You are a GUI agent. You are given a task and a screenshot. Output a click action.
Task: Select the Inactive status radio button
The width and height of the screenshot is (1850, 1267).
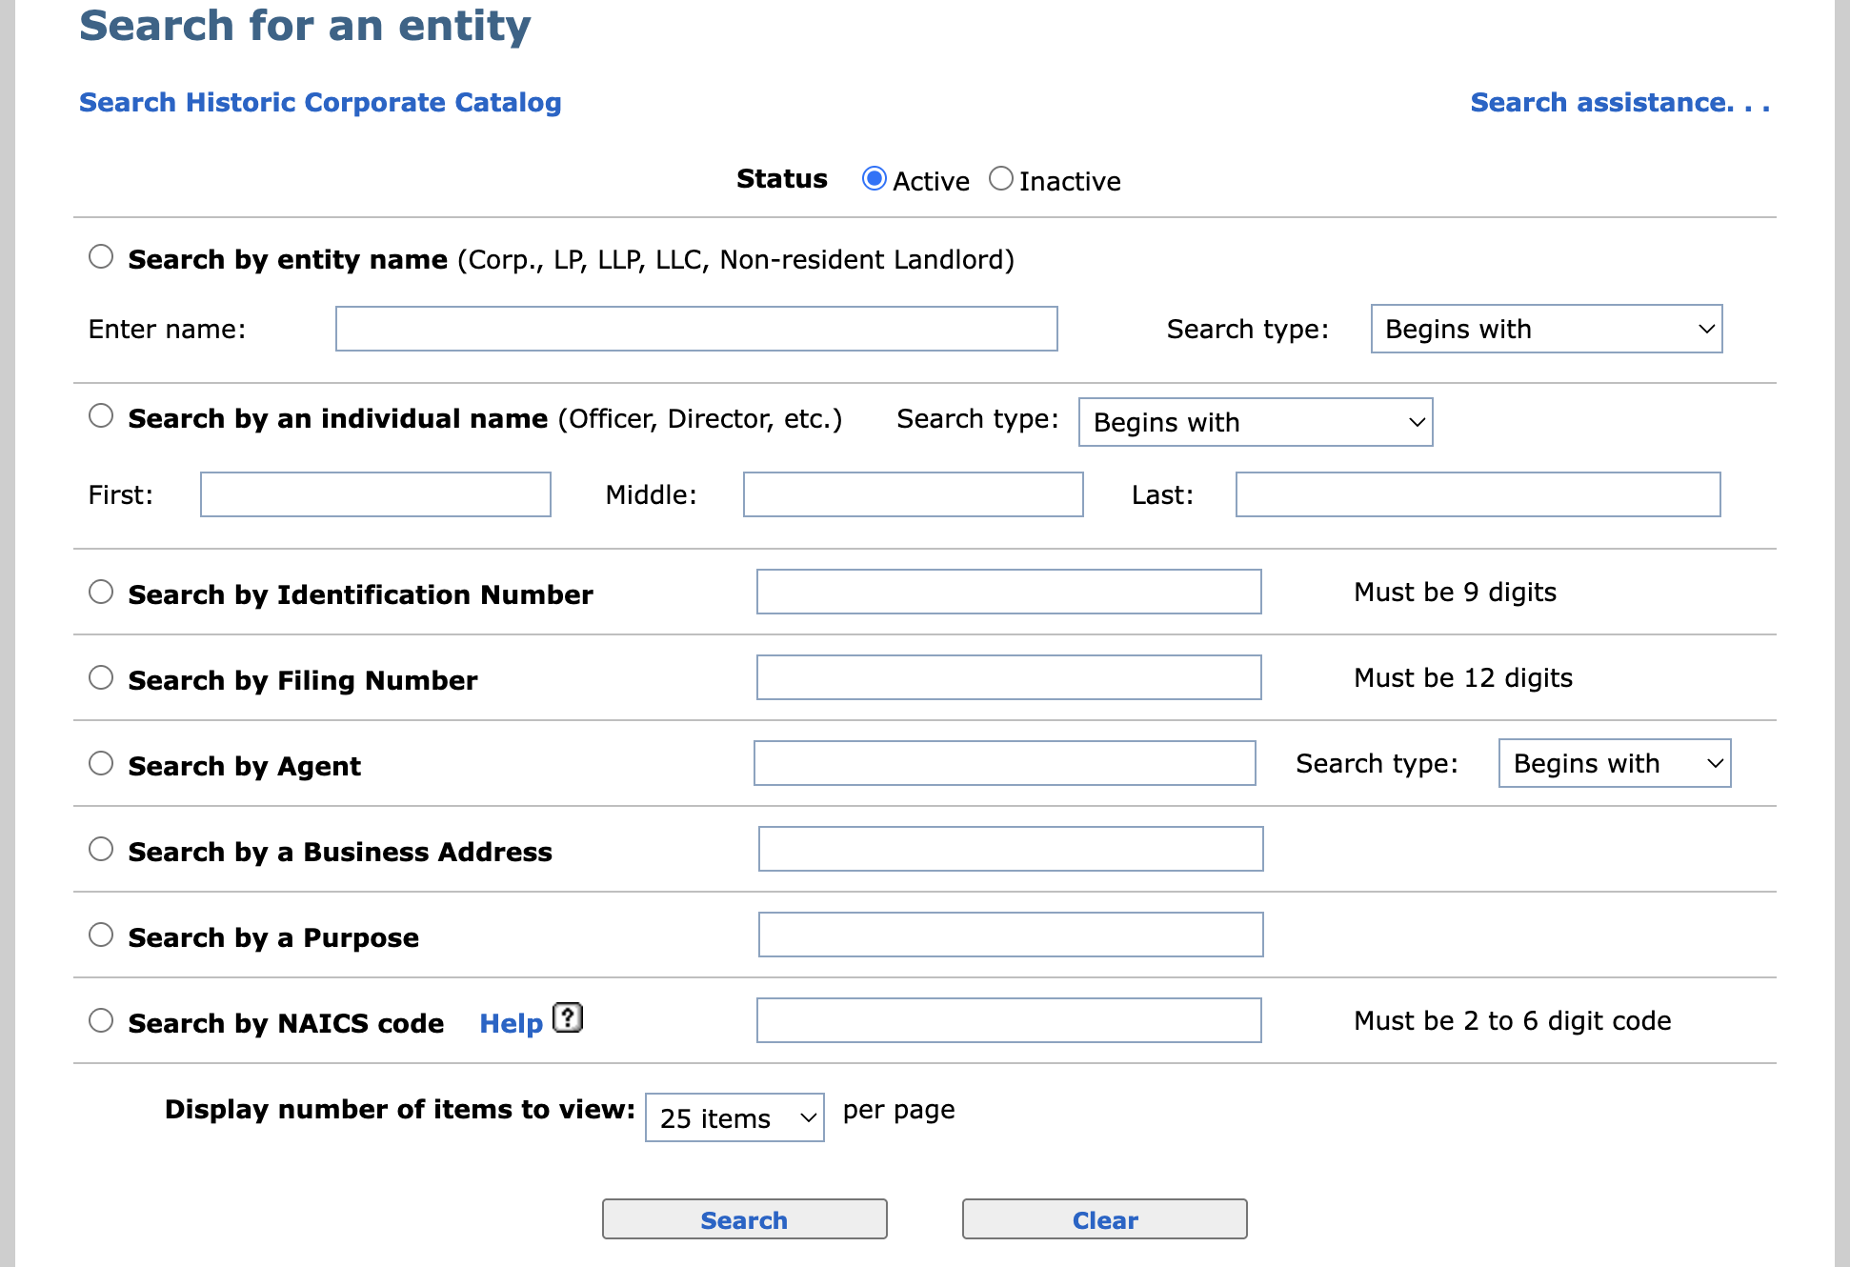pyautogui.click(x=1000, y=179)
